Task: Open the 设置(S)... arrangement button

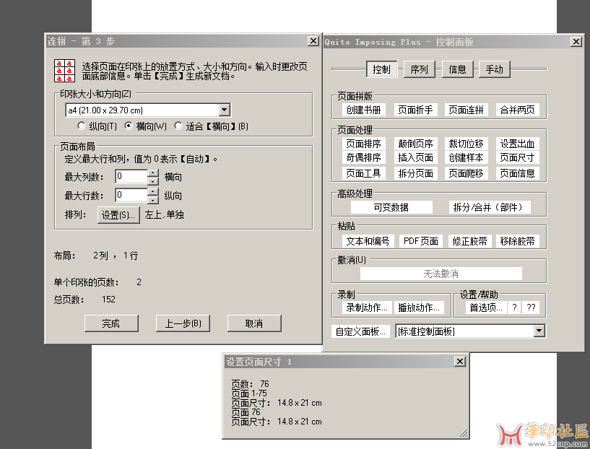Action: pos(118,215)
